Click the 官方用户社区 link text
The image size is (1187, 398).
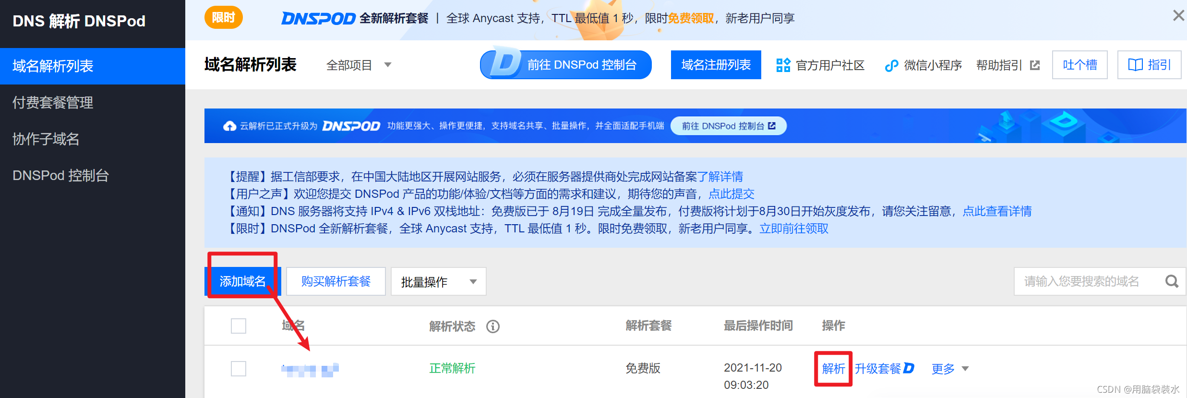830,65
